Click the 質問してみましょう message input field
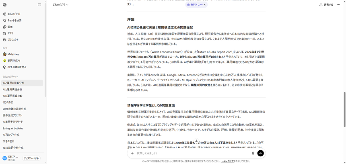The image size is (346, 164). pyautogui.click(x=189, y=153)
